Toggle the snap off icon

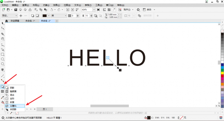click(120, 10)
